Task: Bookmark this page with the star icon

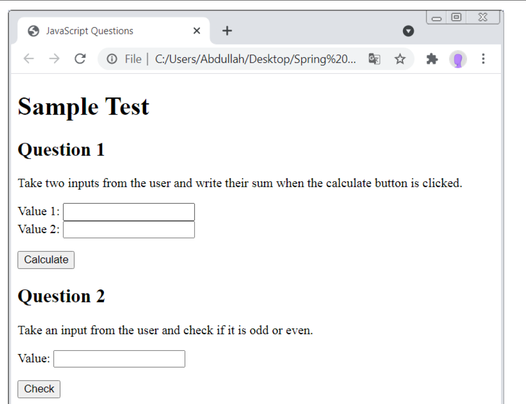Action: click(400, 59)
